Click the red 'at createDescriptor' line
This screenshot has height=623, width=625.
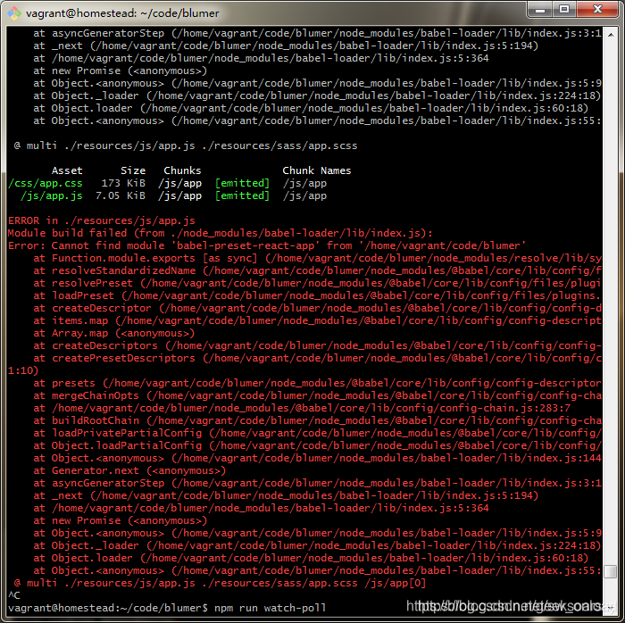(317, 308)
